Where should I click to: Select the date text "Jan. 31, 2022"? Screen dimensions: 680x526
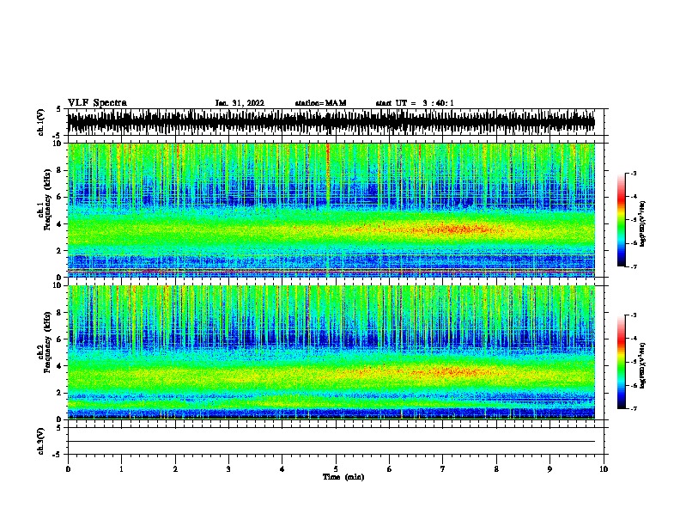coord(240,103)
